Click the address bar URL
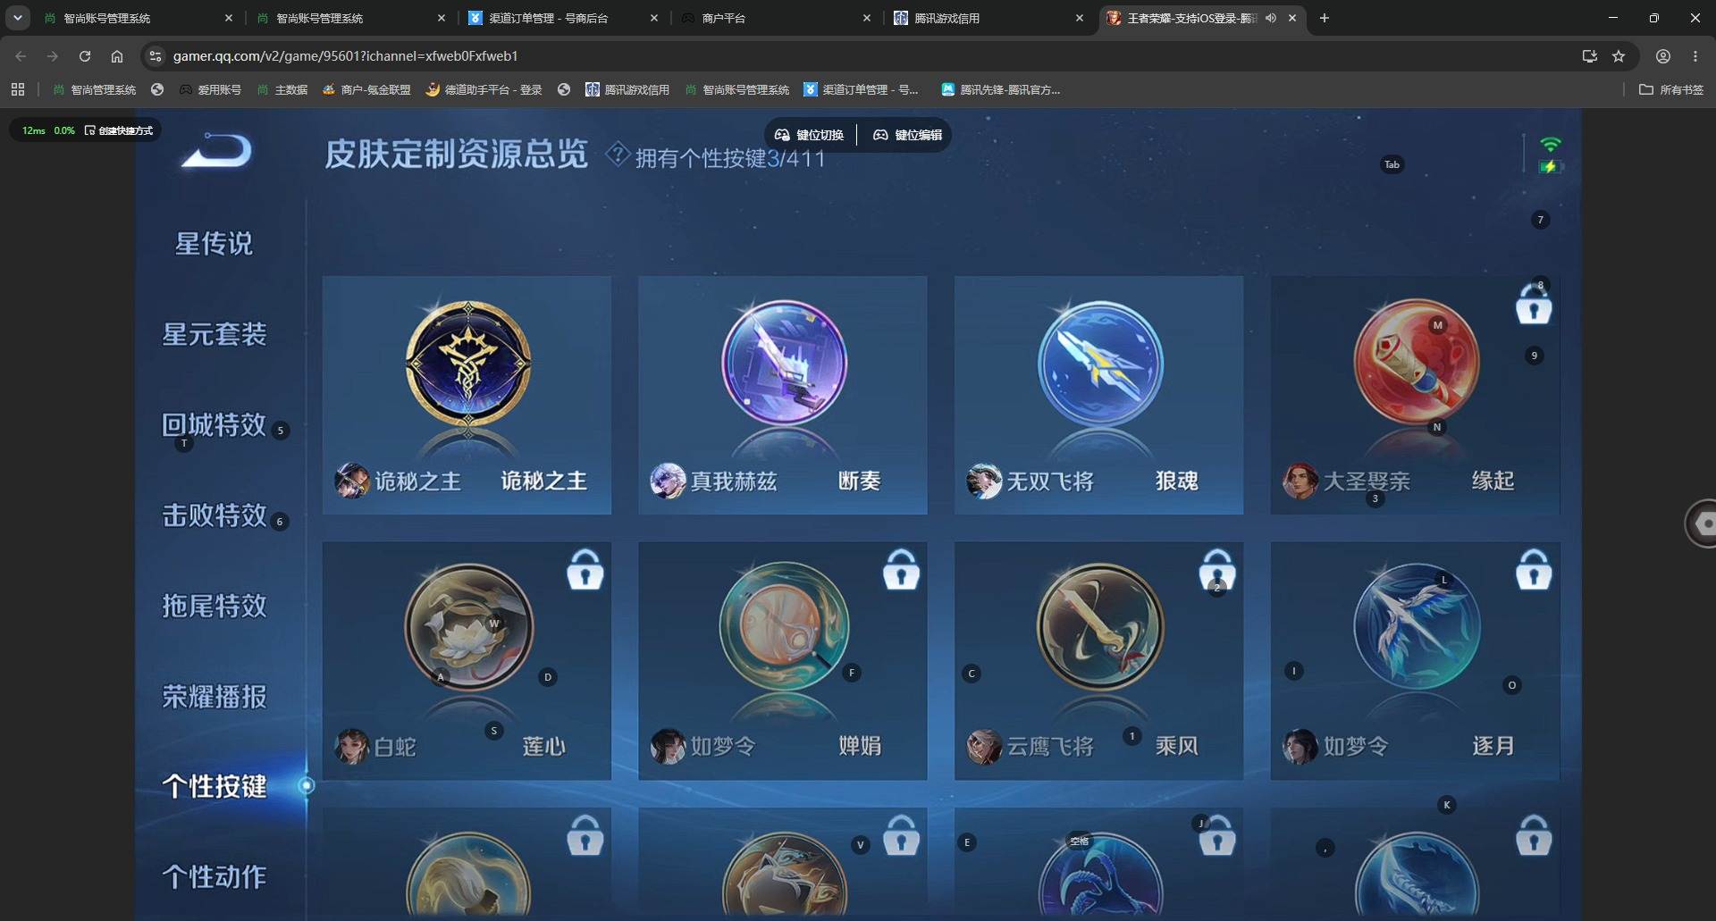1716x921 pixels. (x=345, y=56)
